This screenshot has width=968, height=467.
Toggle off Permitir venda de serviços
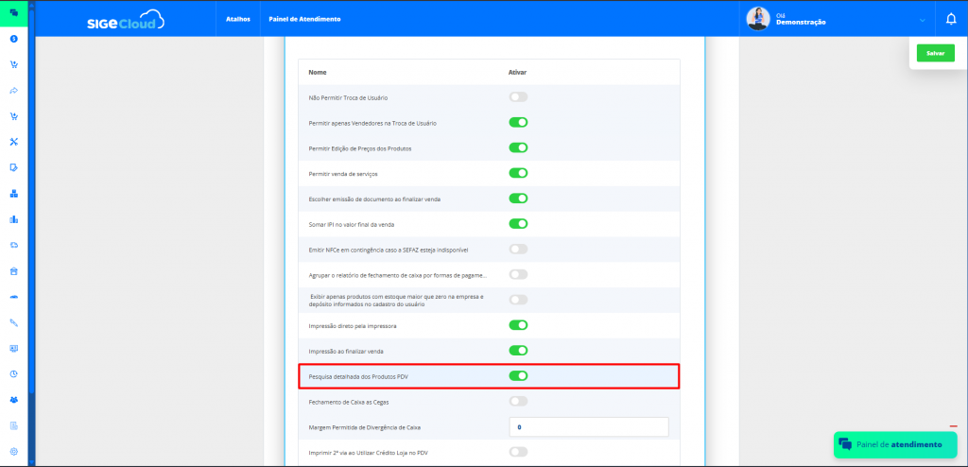click(x=518, y=173)
